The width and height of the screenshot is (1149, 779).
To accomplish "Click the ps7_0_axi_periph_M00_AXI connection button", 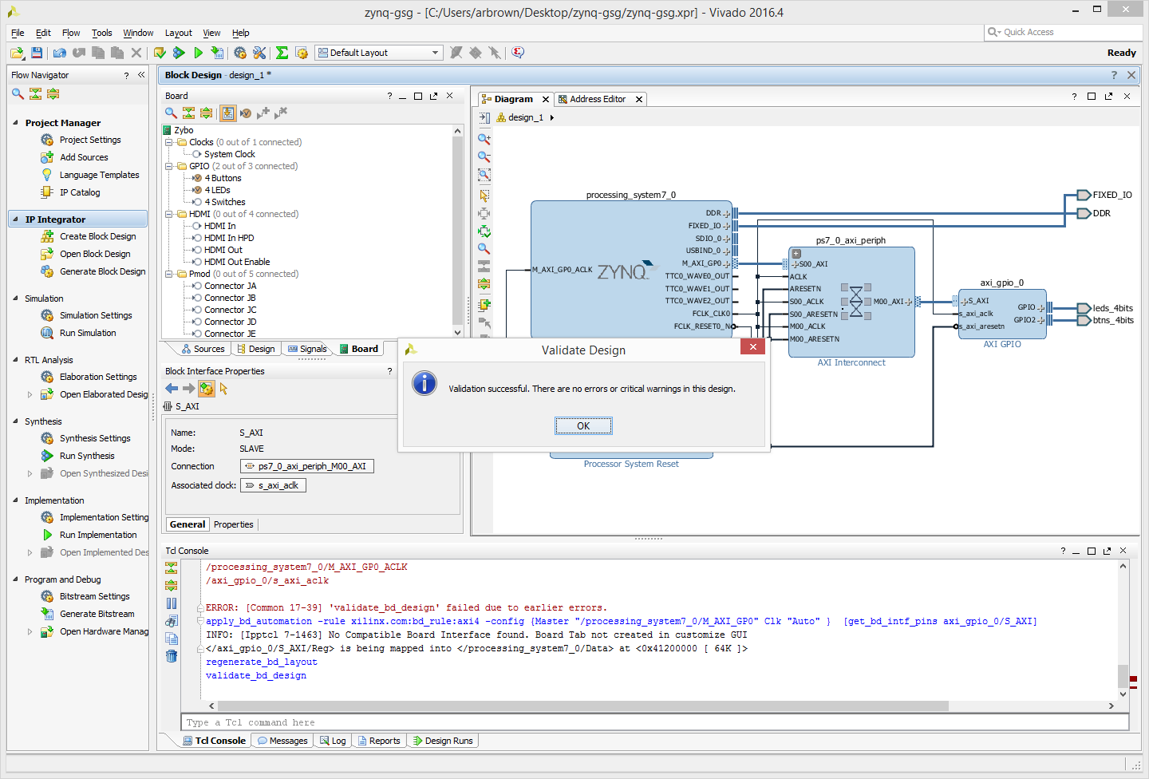I will click(x=307, y=466).
